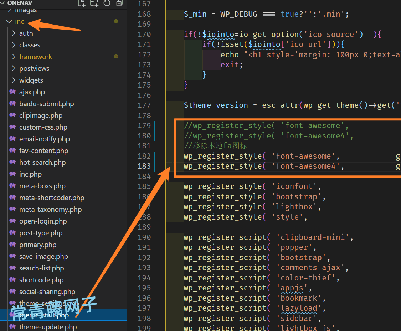This screenshot has width=401, height=331.
Task: Open baidu-submit.php file
Action: click(x=47, y=104)
